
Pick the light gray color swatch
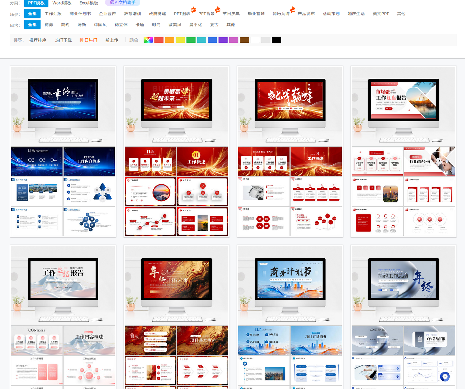(266, 40)
